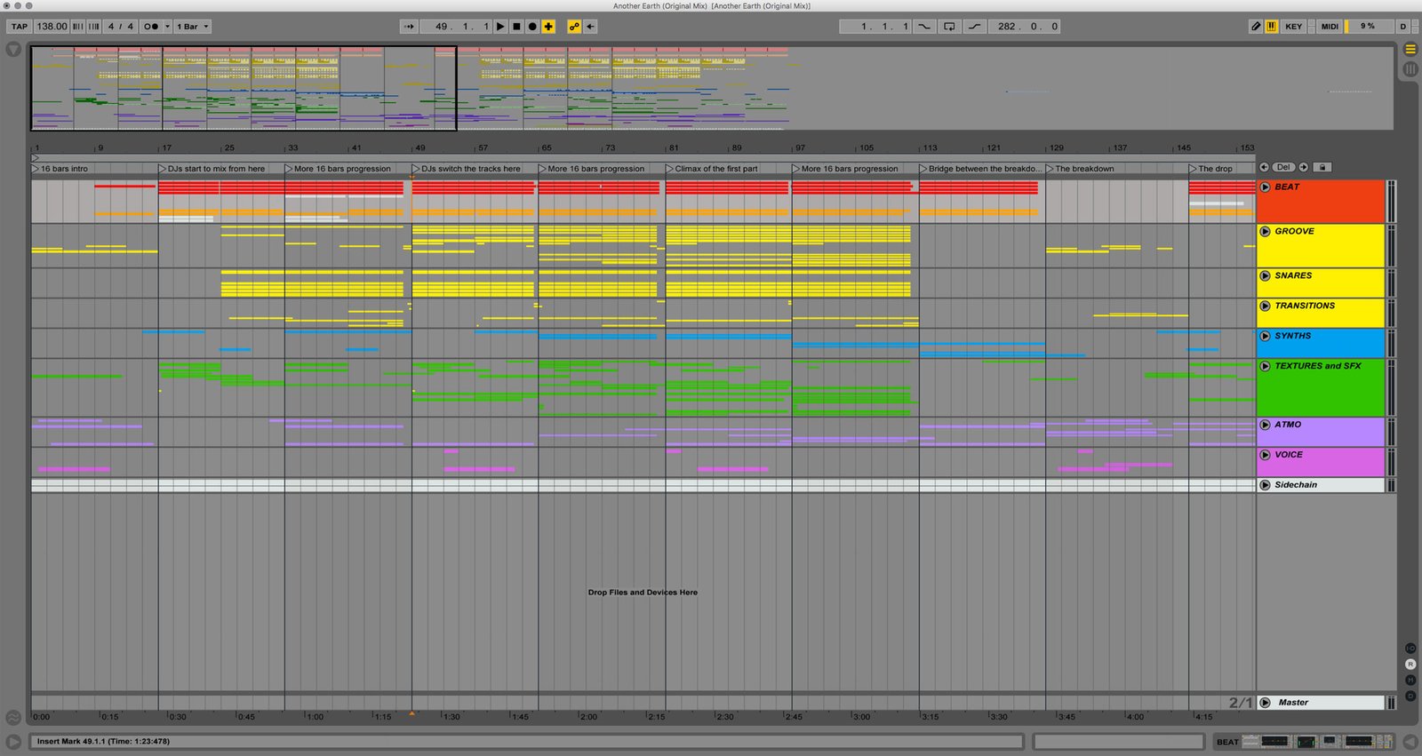The height and width of the screenshot is (756, 1422).
Task: Click the Master track volume meter
Action: 1391,703
